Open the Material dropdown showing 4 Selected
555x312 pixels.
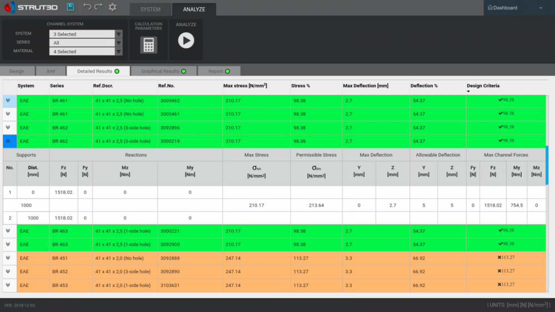point(85,52)
